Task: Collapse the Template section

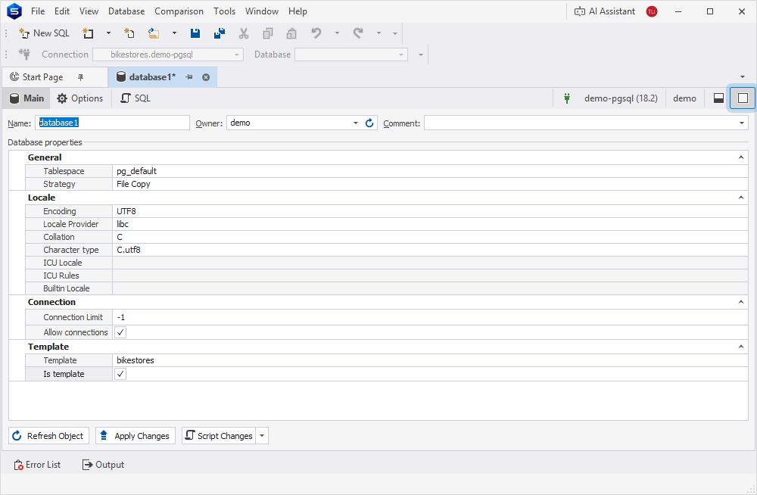Action: tap(740, 347)
